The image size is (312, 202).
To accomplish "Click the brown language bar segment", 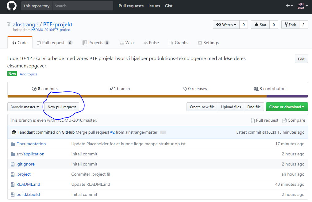I will 137,96.
